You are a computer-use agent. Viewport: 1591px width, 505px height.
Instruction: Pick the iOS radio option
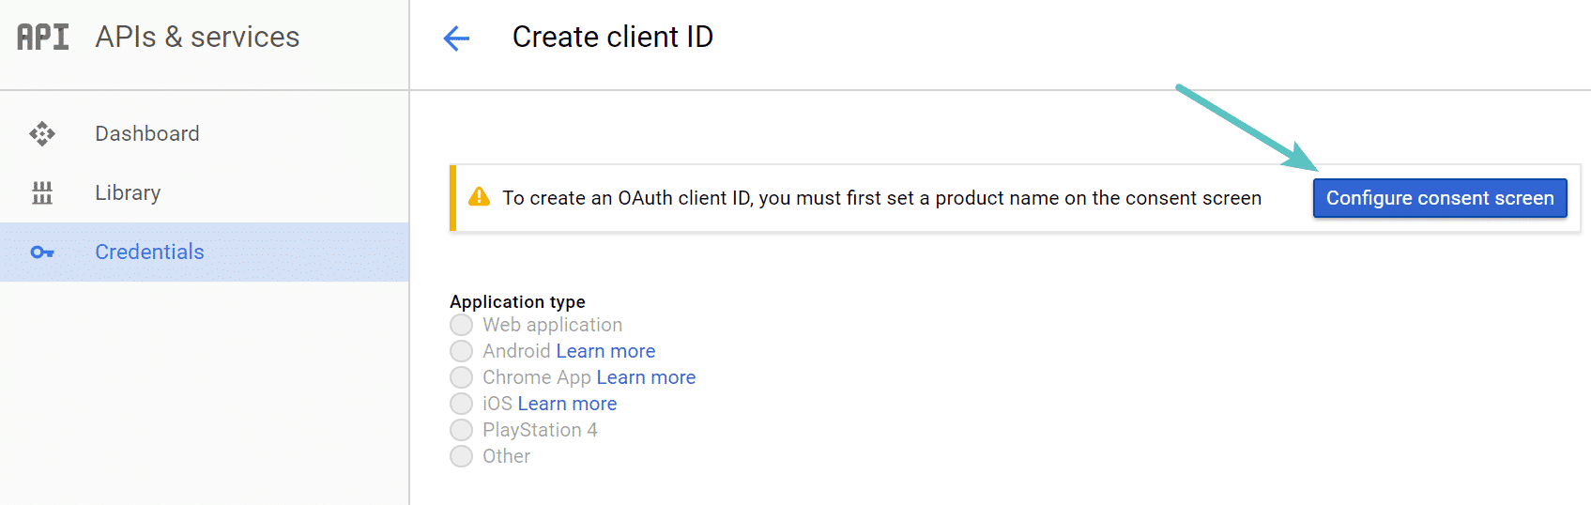pyautogui.click(x=461, y=404)
